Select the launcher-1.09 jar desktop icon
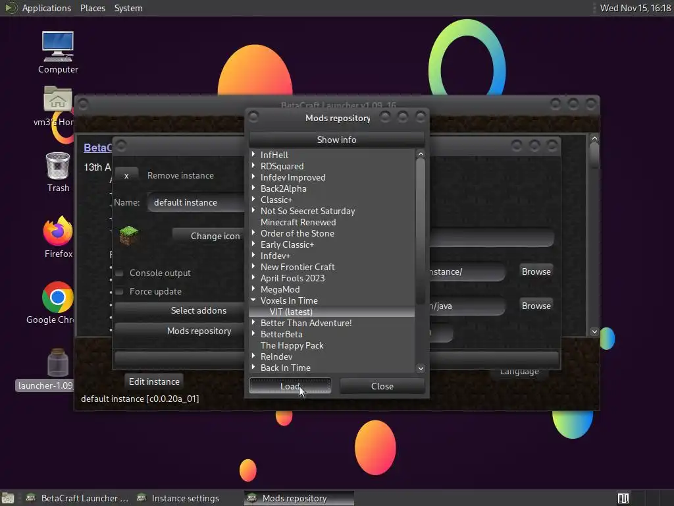 58,370
